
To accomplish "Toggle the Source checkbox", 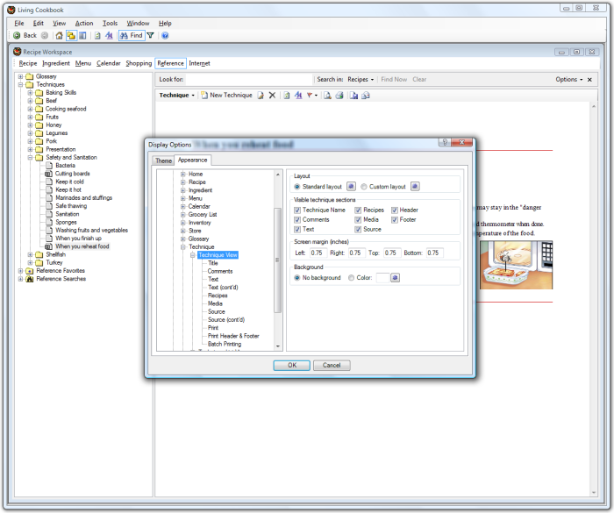I will [x=358, y=229].
